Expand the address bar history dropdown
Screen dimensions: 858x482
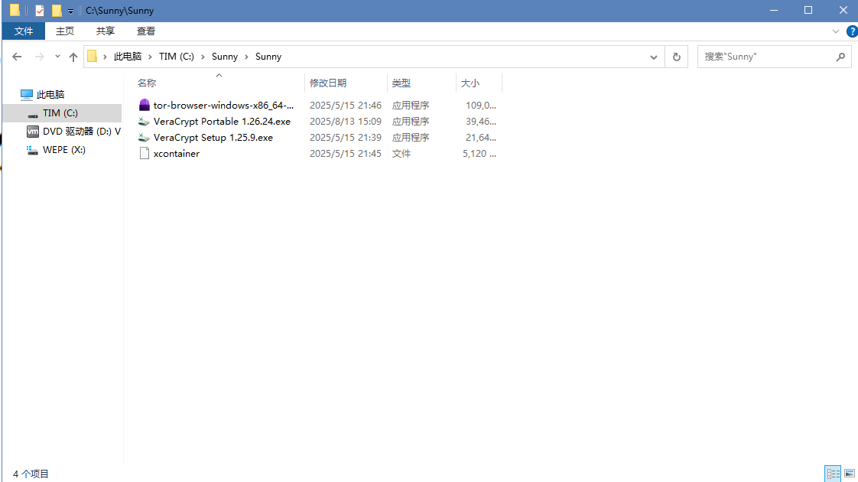(x=653, y=57)
